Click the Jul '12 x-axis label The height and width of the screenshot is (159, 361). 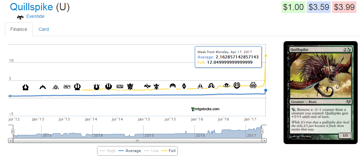coord(14,119)
